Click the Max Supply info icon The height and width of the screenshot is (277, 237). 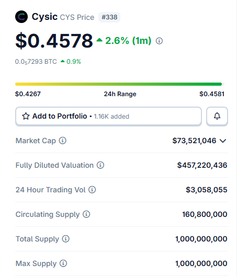(x=63, y=263)
